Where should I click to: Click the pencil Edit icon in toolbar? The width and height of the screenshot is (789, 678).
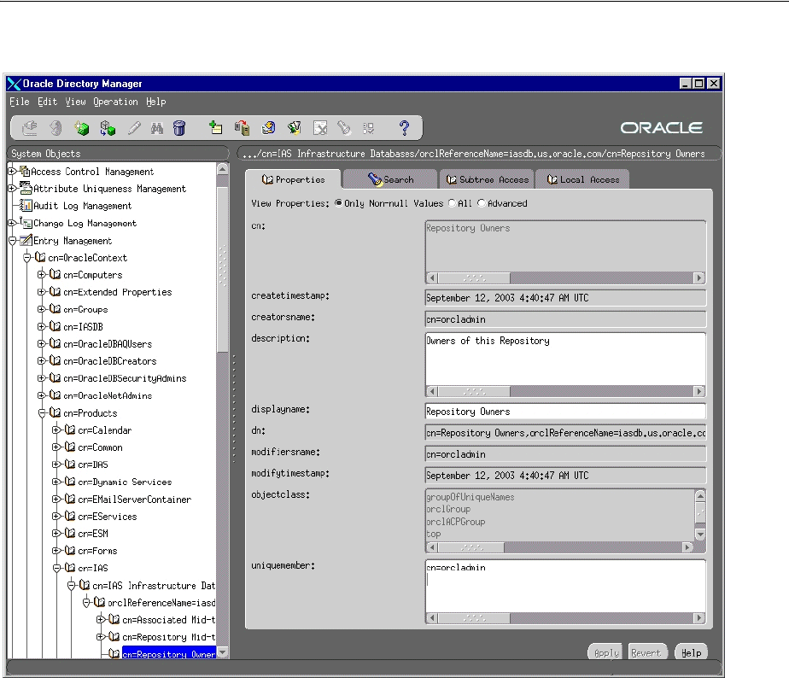pos(134,128)
